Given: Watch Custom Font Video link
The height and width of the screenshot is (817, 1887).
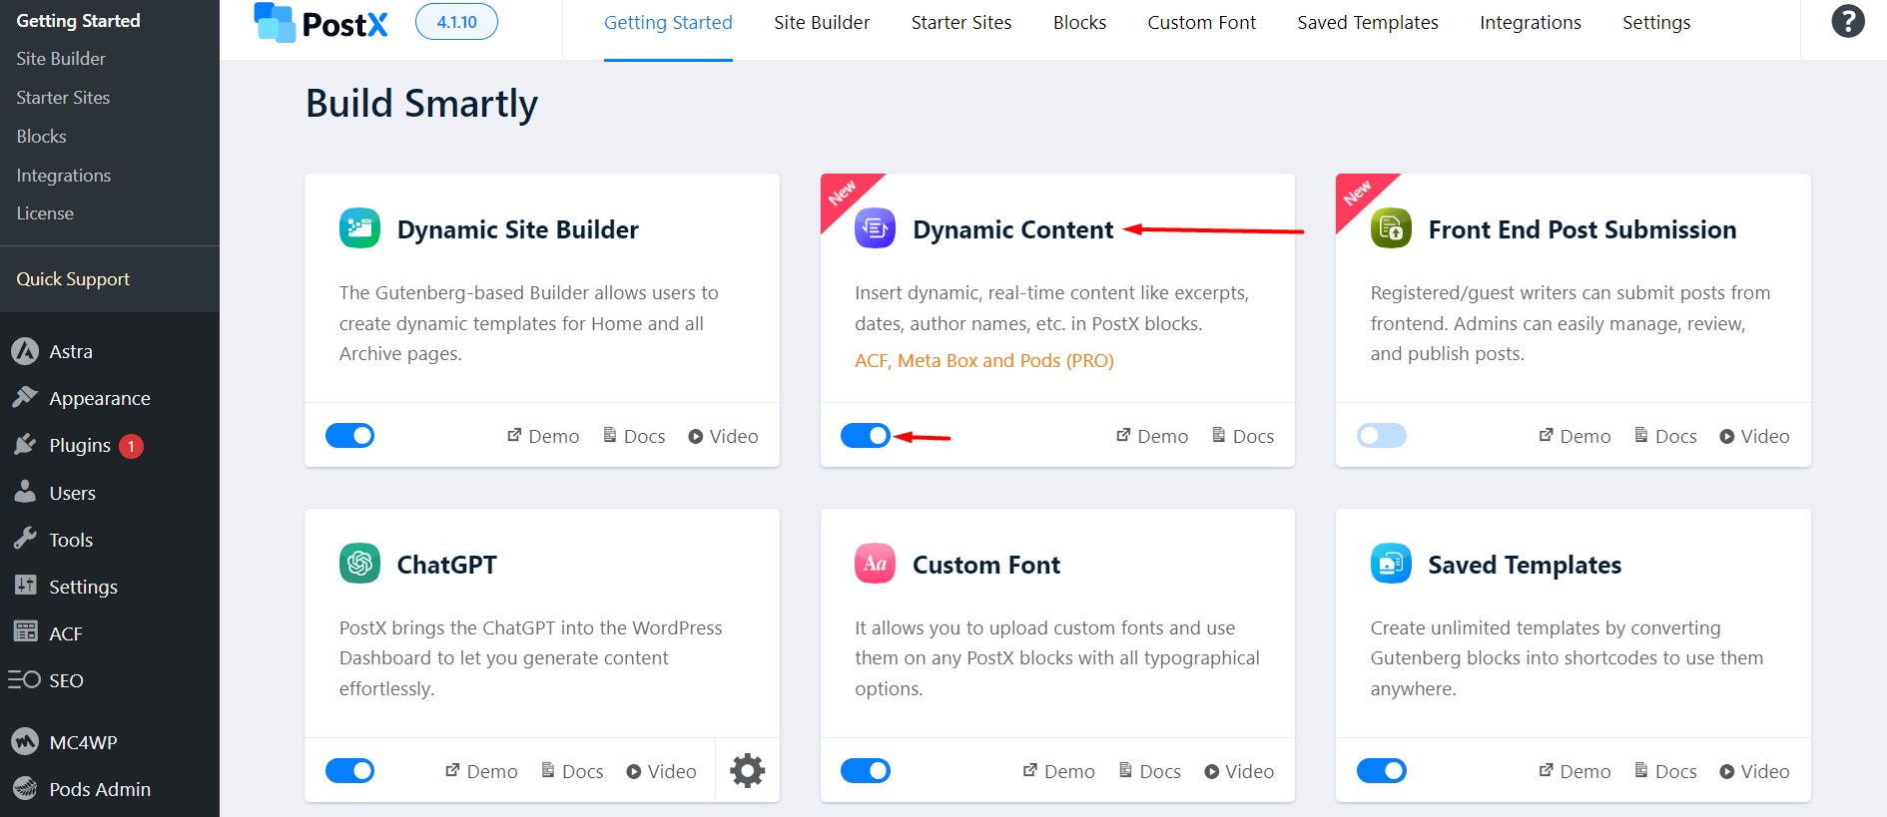Looking at the screenshot, I should pyautogui.click(x=1239, y=771).
